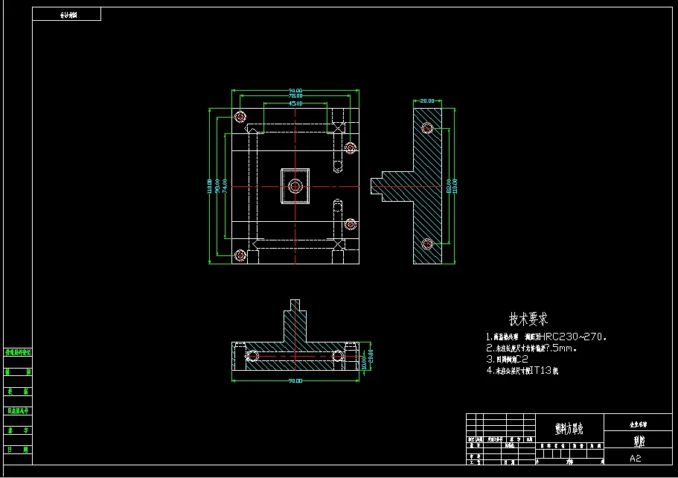Click the top-left hole in front view

[x=240, y=117]
